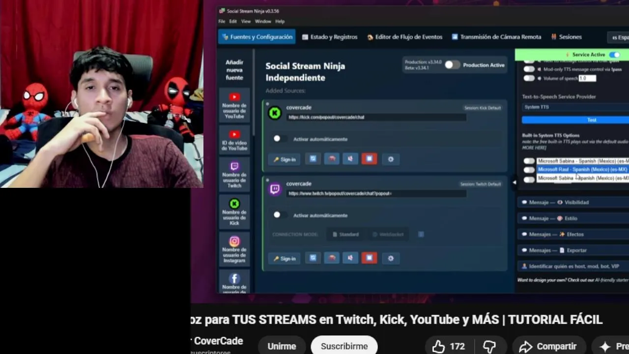The image size is (629, 354).
Task: Add an Instagram username source
Action: [x=234, y=250]
